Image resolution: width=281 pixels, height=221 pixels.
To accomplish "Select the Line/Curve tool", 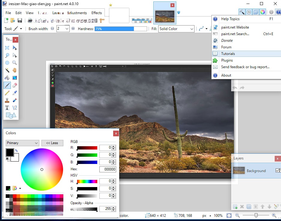I will coord(15,108).
